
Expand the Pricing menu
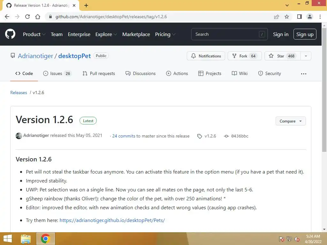[x=165, y=34]
